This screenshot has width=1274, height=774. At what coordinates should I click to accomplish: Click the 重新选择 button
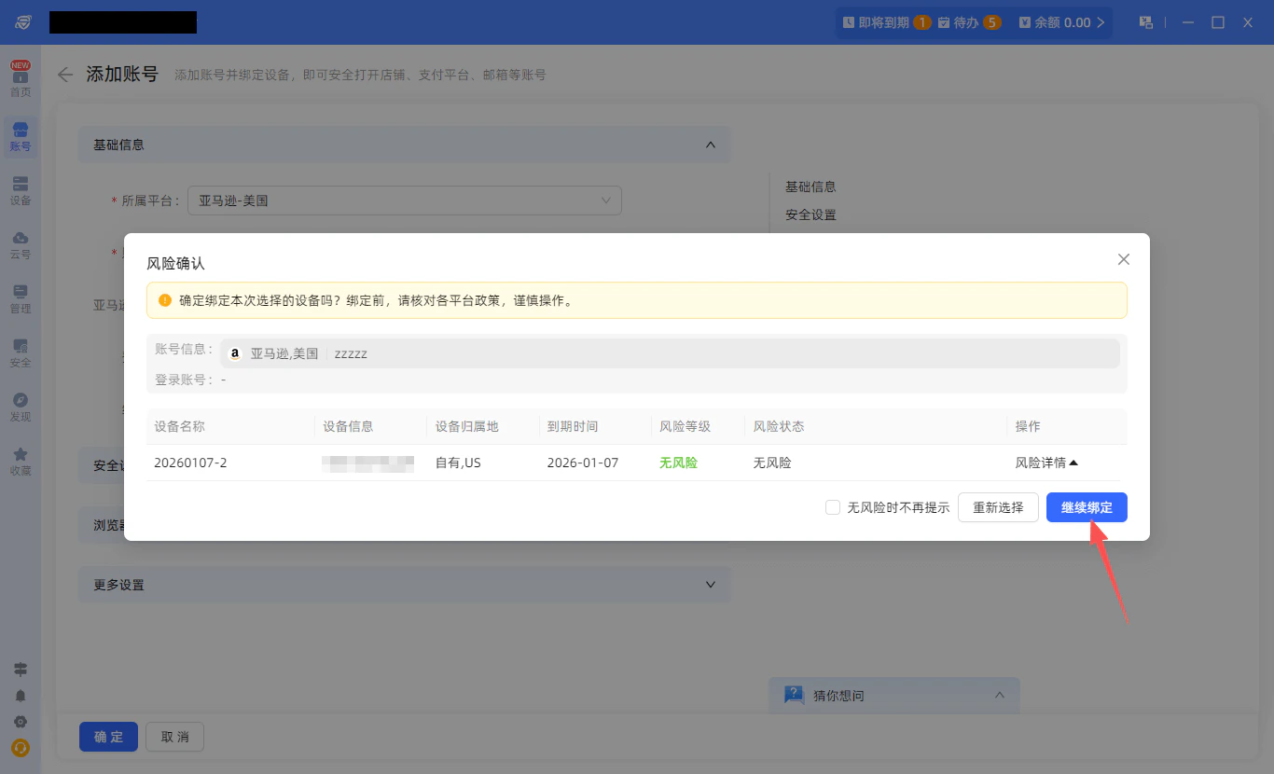[998, 507]
